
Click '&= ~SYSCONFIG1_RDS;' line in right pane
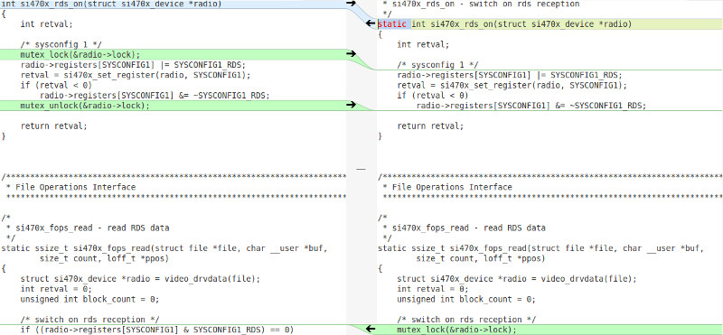531,106
